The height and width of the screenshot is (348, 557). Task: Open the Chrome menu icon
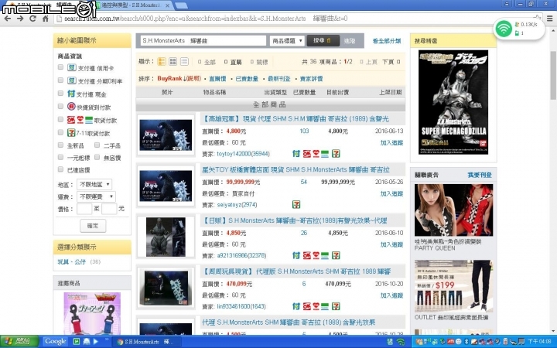pyautogui.click(x=549, y=19)
